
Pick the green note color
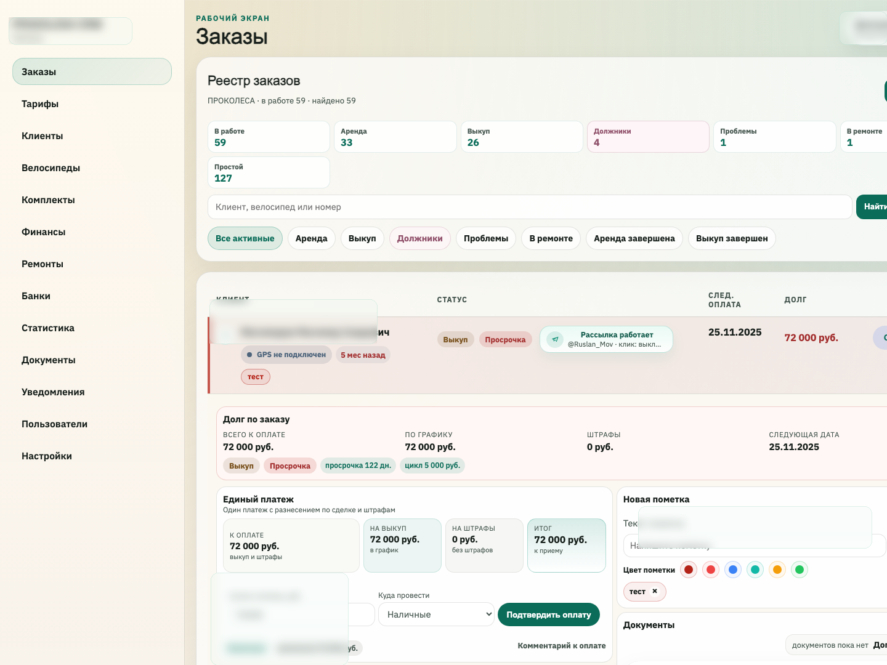point(800,570)
